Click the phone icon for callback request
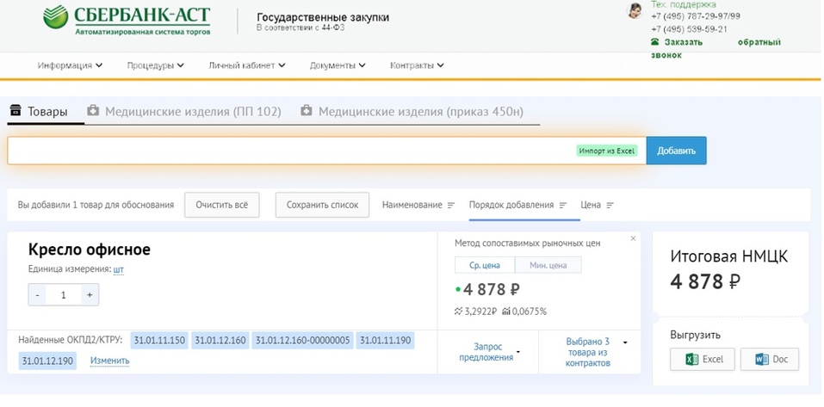This screenshot has width=824, height=407. tap(655, 42)
